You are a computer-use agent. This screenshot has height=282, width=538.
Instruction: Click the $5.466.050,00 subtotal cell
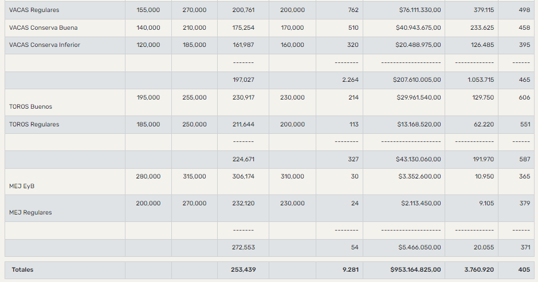tap(420, 247)
